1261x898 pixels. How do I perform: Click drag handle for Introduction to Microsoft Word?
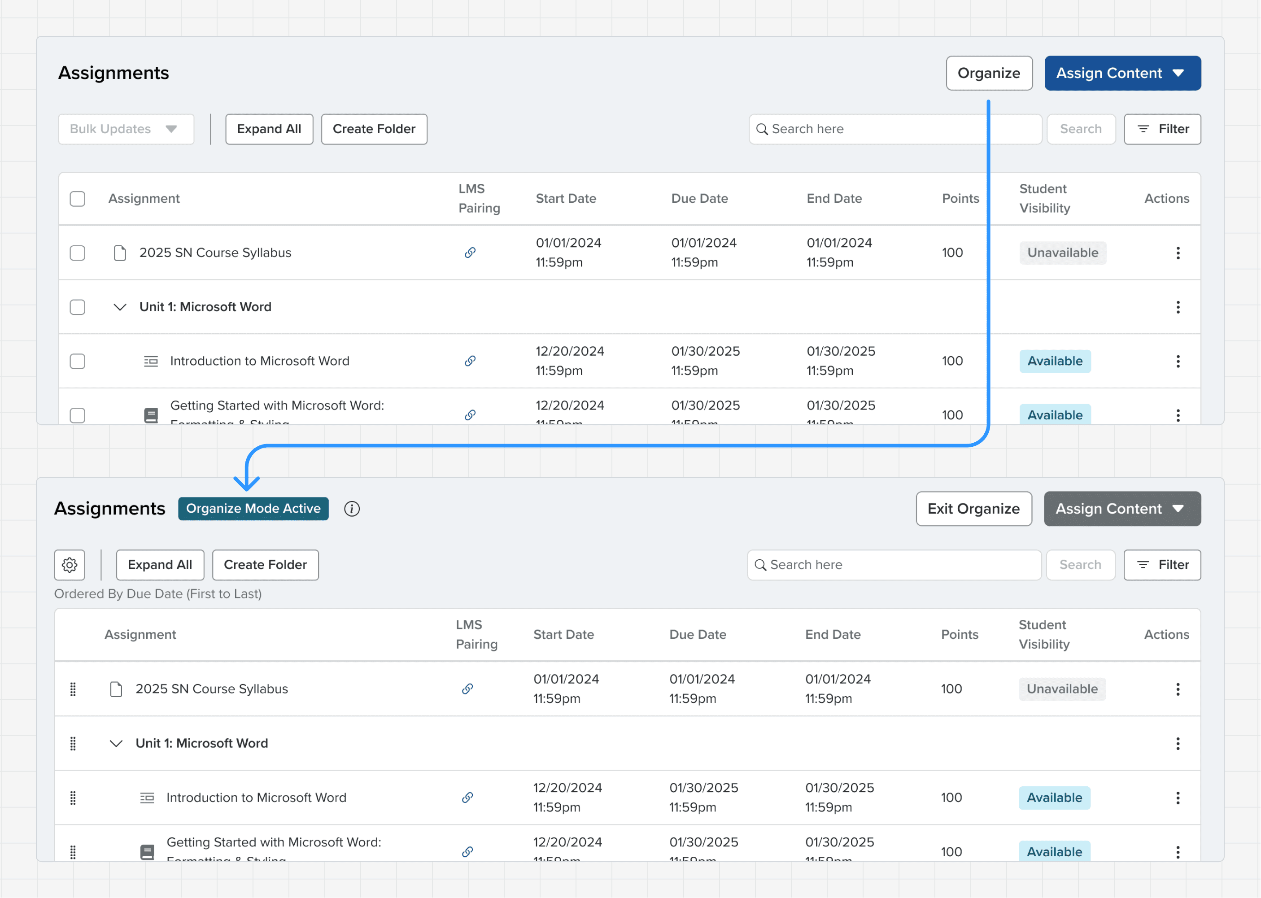pos(73,798)
